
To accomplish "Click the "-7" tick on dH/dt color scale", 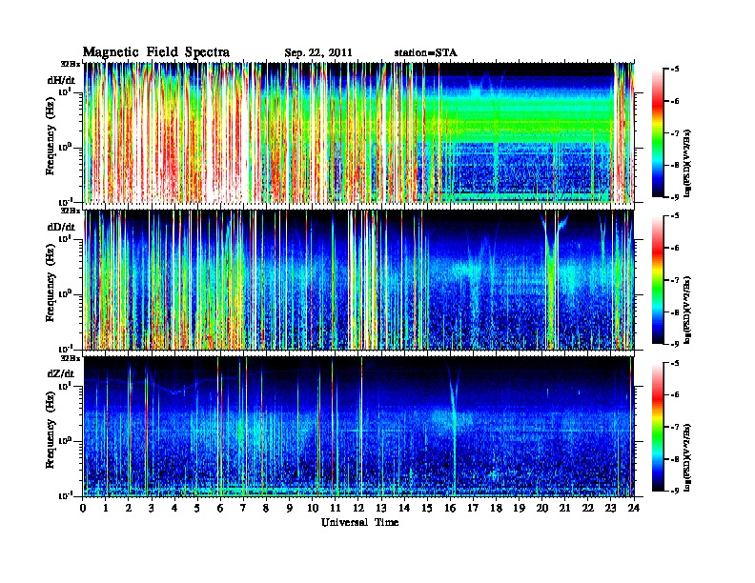I will click(675, 133).
